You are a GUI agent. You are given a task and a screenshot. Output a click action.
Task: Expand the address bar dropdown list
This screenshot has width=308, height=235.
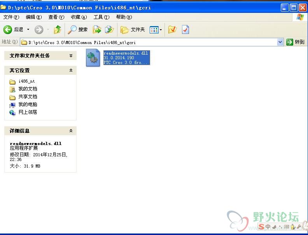280,42
